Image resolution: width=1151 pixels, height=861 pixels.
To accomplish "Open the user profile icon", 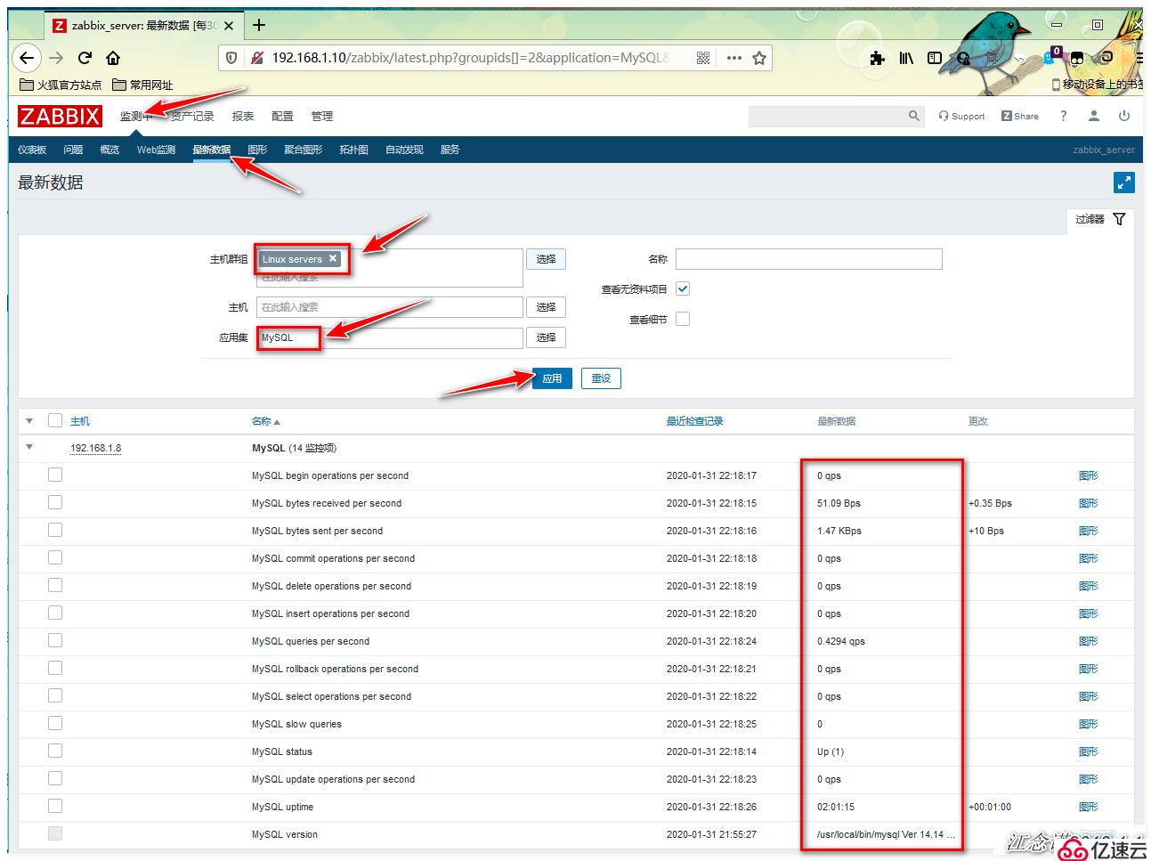I will pyautogui.click(x=1094, y=116).
